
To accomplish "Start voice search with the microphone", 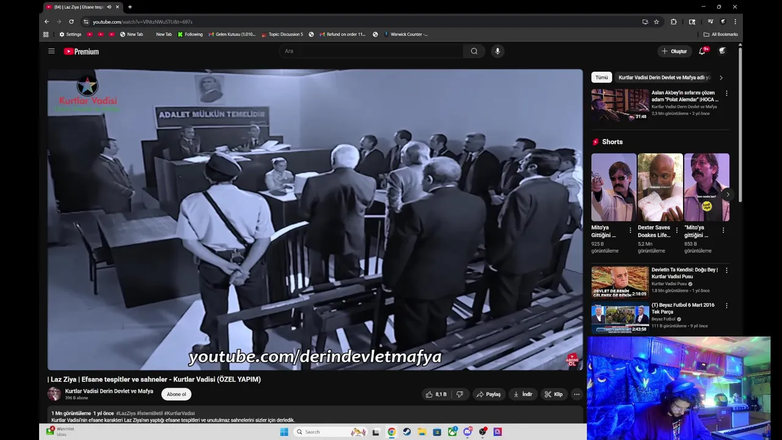I will [x=497, y=51].
